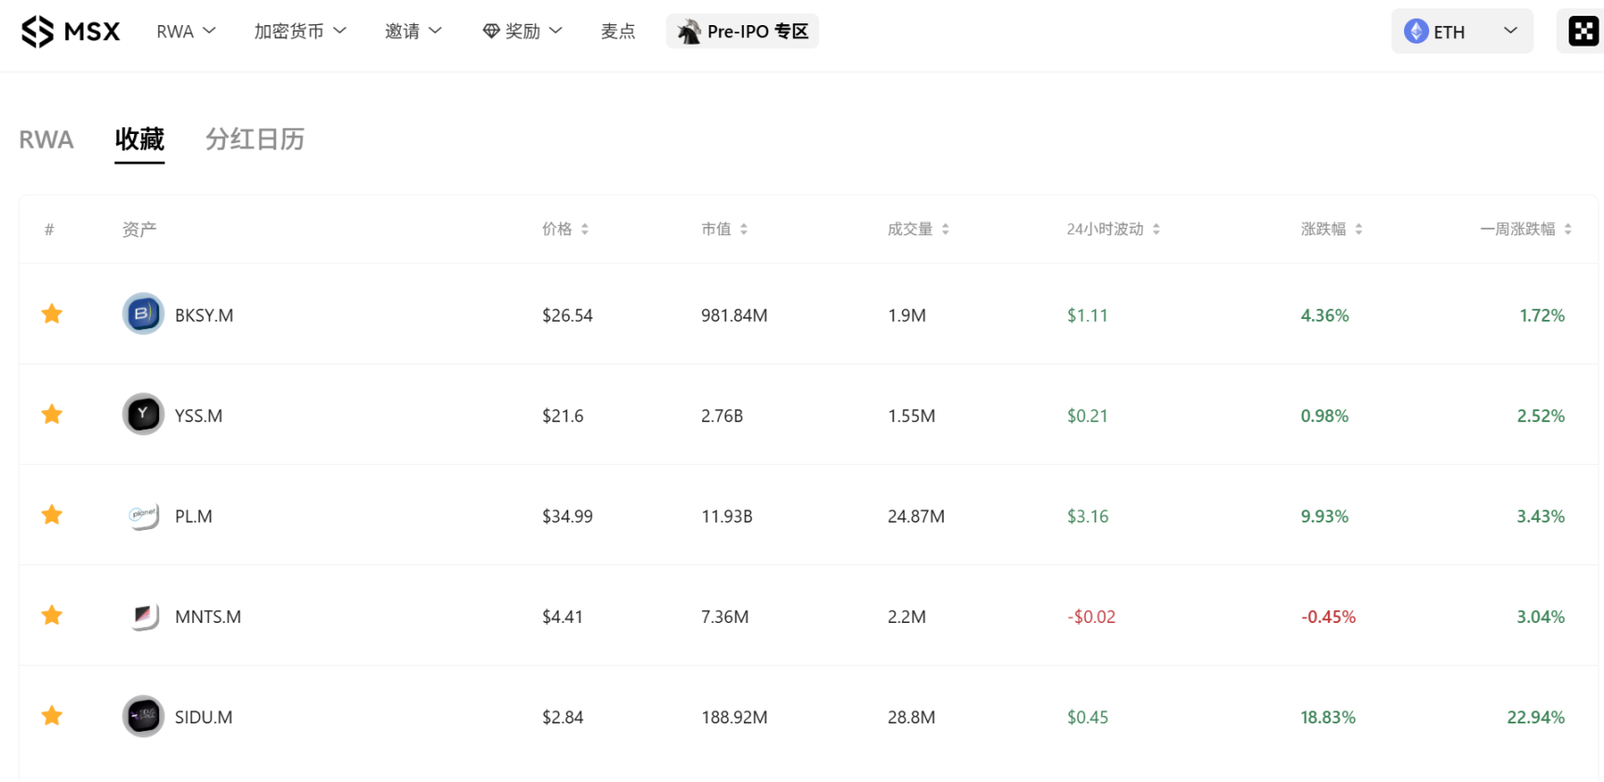Image resolution: width=1604 pixels, height=782 pixels.
Task: Click the PL.M planet logo icon
Action: click(143, 515)
